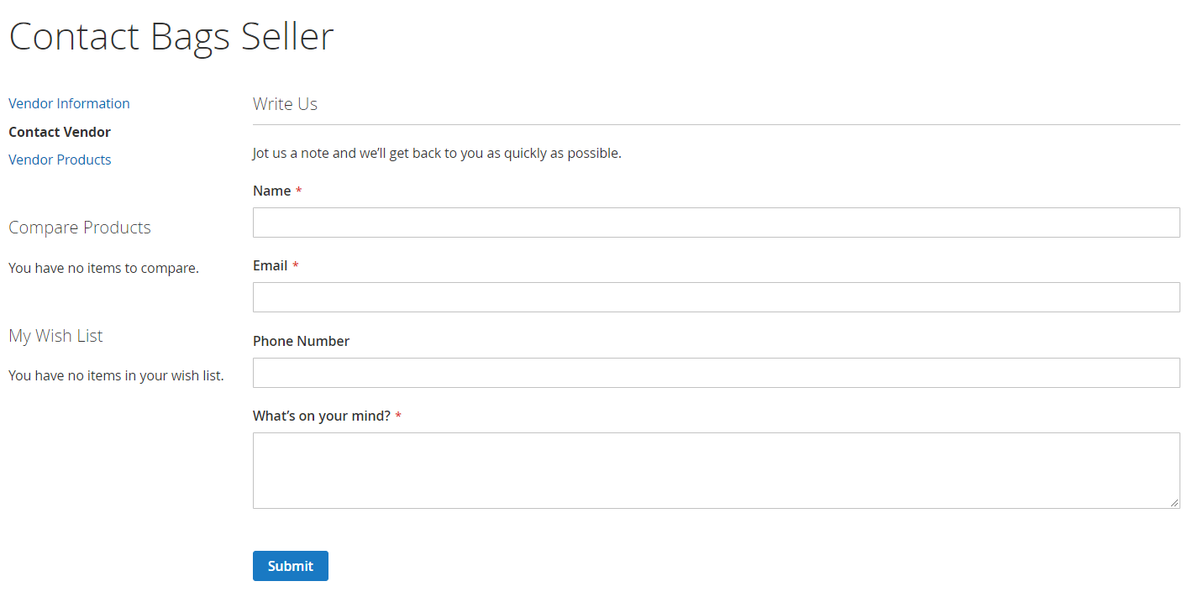Click the 'You have no items to compare.' text
Image resolution: width=1198 pixels, height=597 pixels.
click(103, 268)
